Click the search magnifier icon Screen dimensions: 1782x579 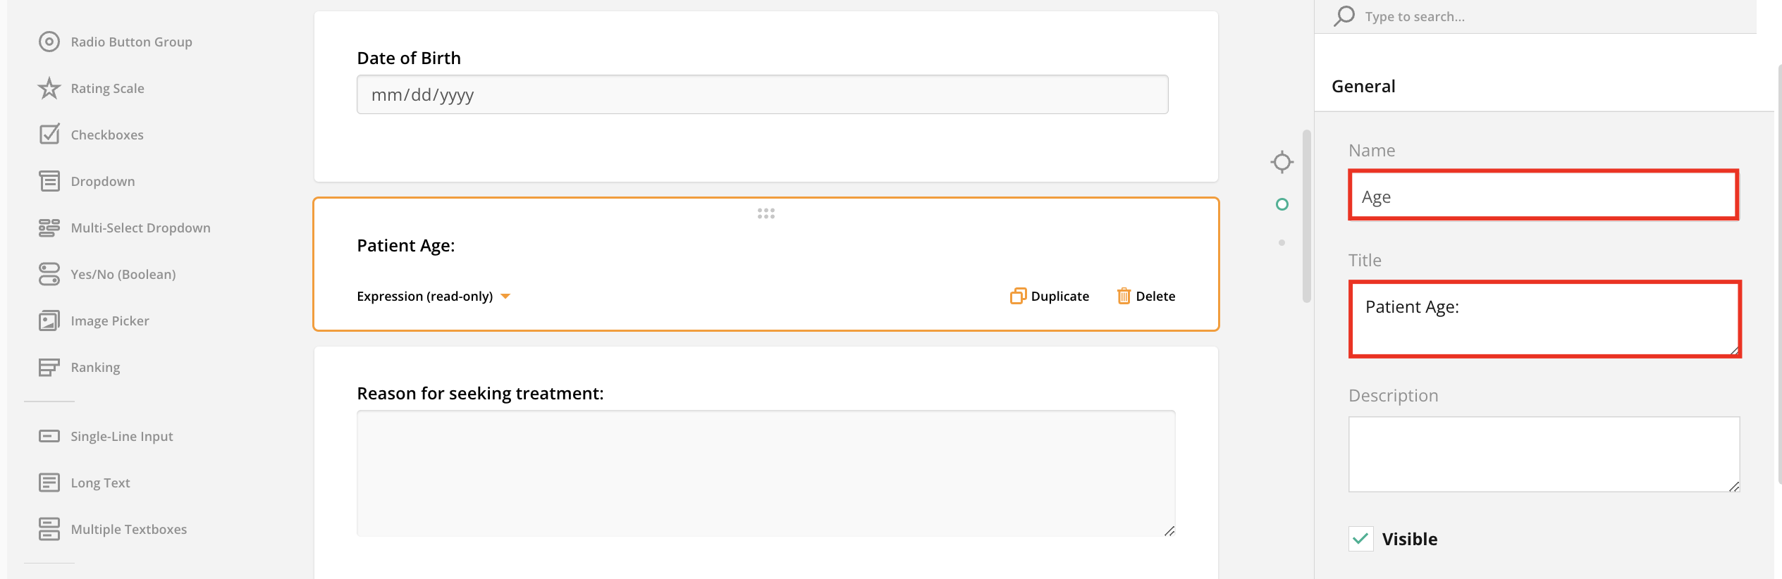[1344, 16]
